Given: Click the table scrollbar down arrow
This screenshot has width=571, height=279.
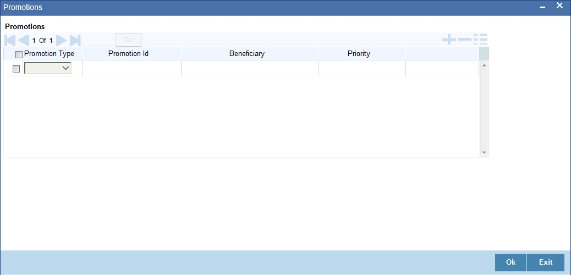Looking at the screenshot, I should click(484, 153).
